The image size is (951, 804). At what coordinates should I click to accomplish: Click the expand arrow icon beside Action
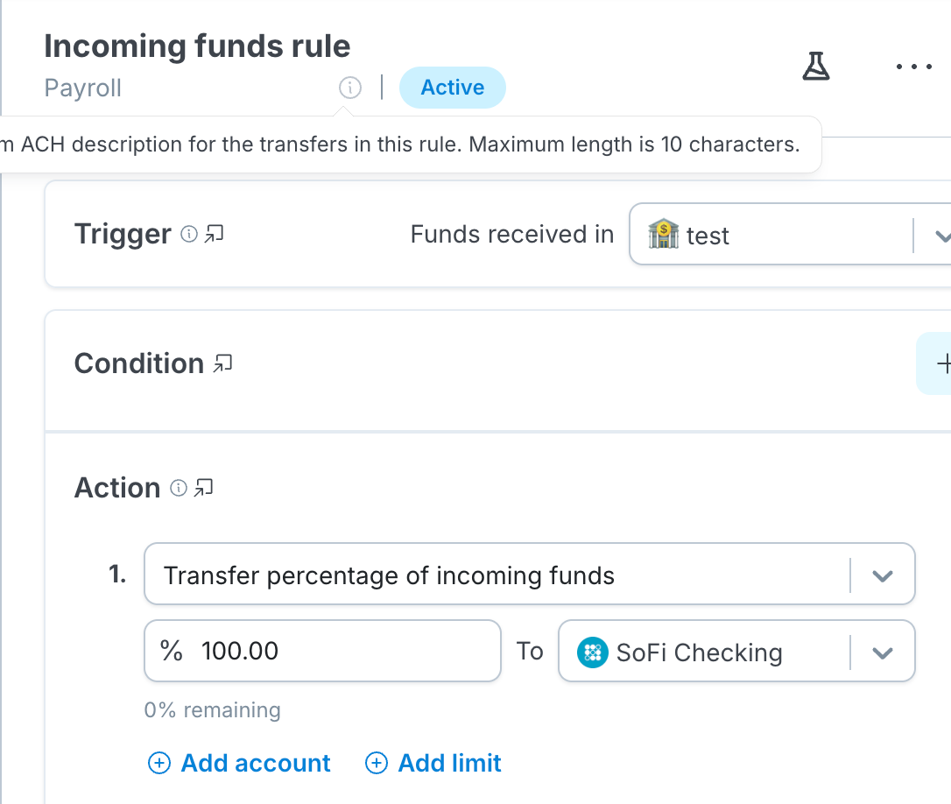204,488
